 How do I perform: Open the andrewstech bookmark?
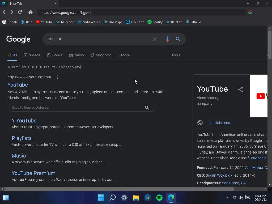pos(89,22)
